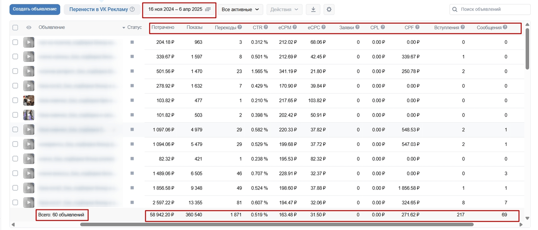Click status square of the 1 489.06 ₽ ad
The image size is (538, 230).
click(x=132, y=173)
